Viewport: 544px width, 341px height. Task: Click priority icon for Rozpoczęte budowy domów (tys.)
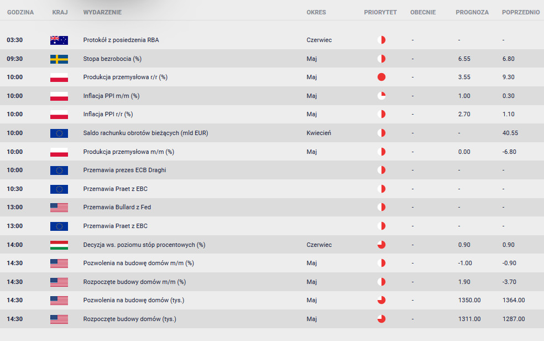coord(381,319)
